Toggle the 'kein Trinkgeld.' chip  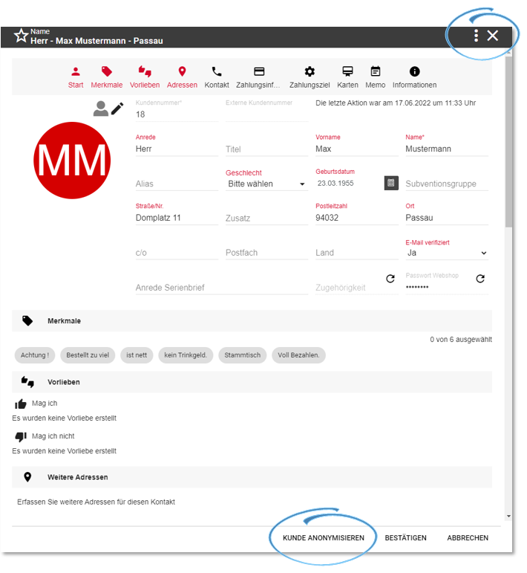coord(186,355)
